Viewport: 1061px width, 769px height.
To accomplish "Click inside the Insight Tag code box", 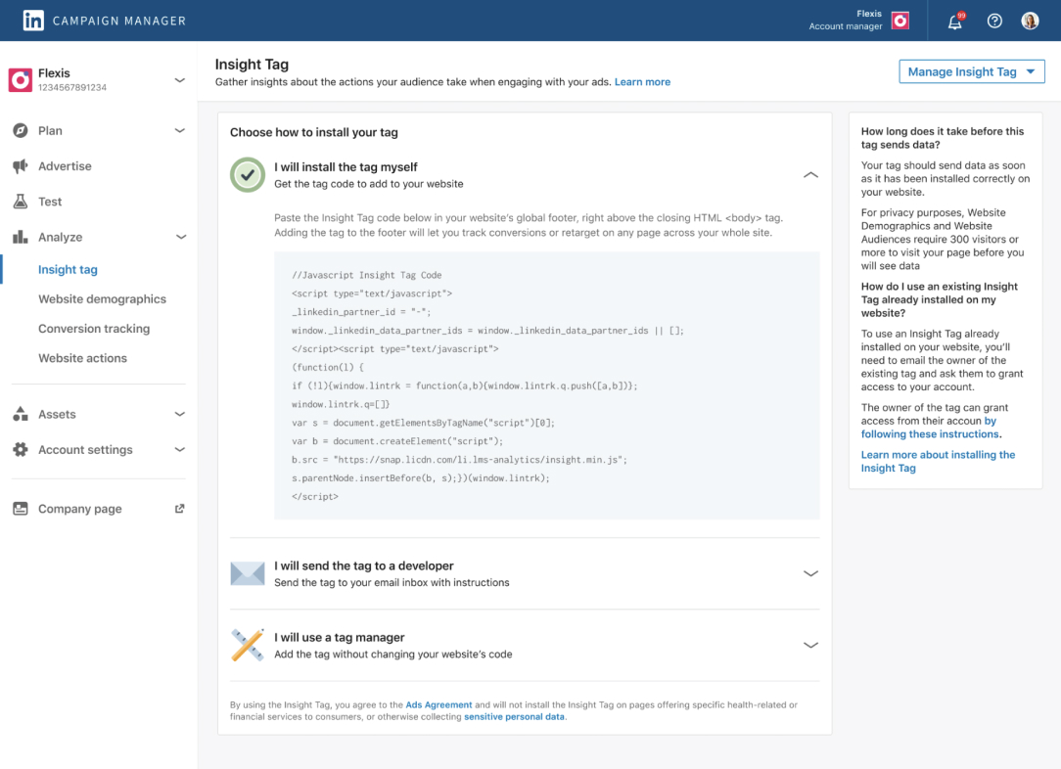I will [x=547, y=385].
